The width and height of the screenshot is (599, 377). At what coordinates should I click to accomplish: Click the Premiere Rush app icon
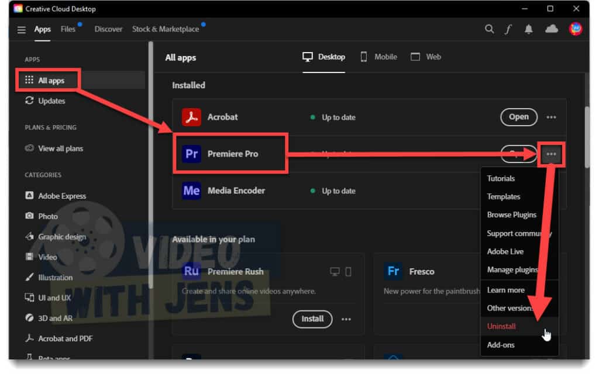click(x=191, y=271)
